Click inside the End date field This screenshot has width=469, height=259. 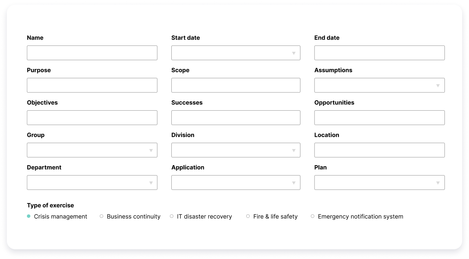coord(379,53)
